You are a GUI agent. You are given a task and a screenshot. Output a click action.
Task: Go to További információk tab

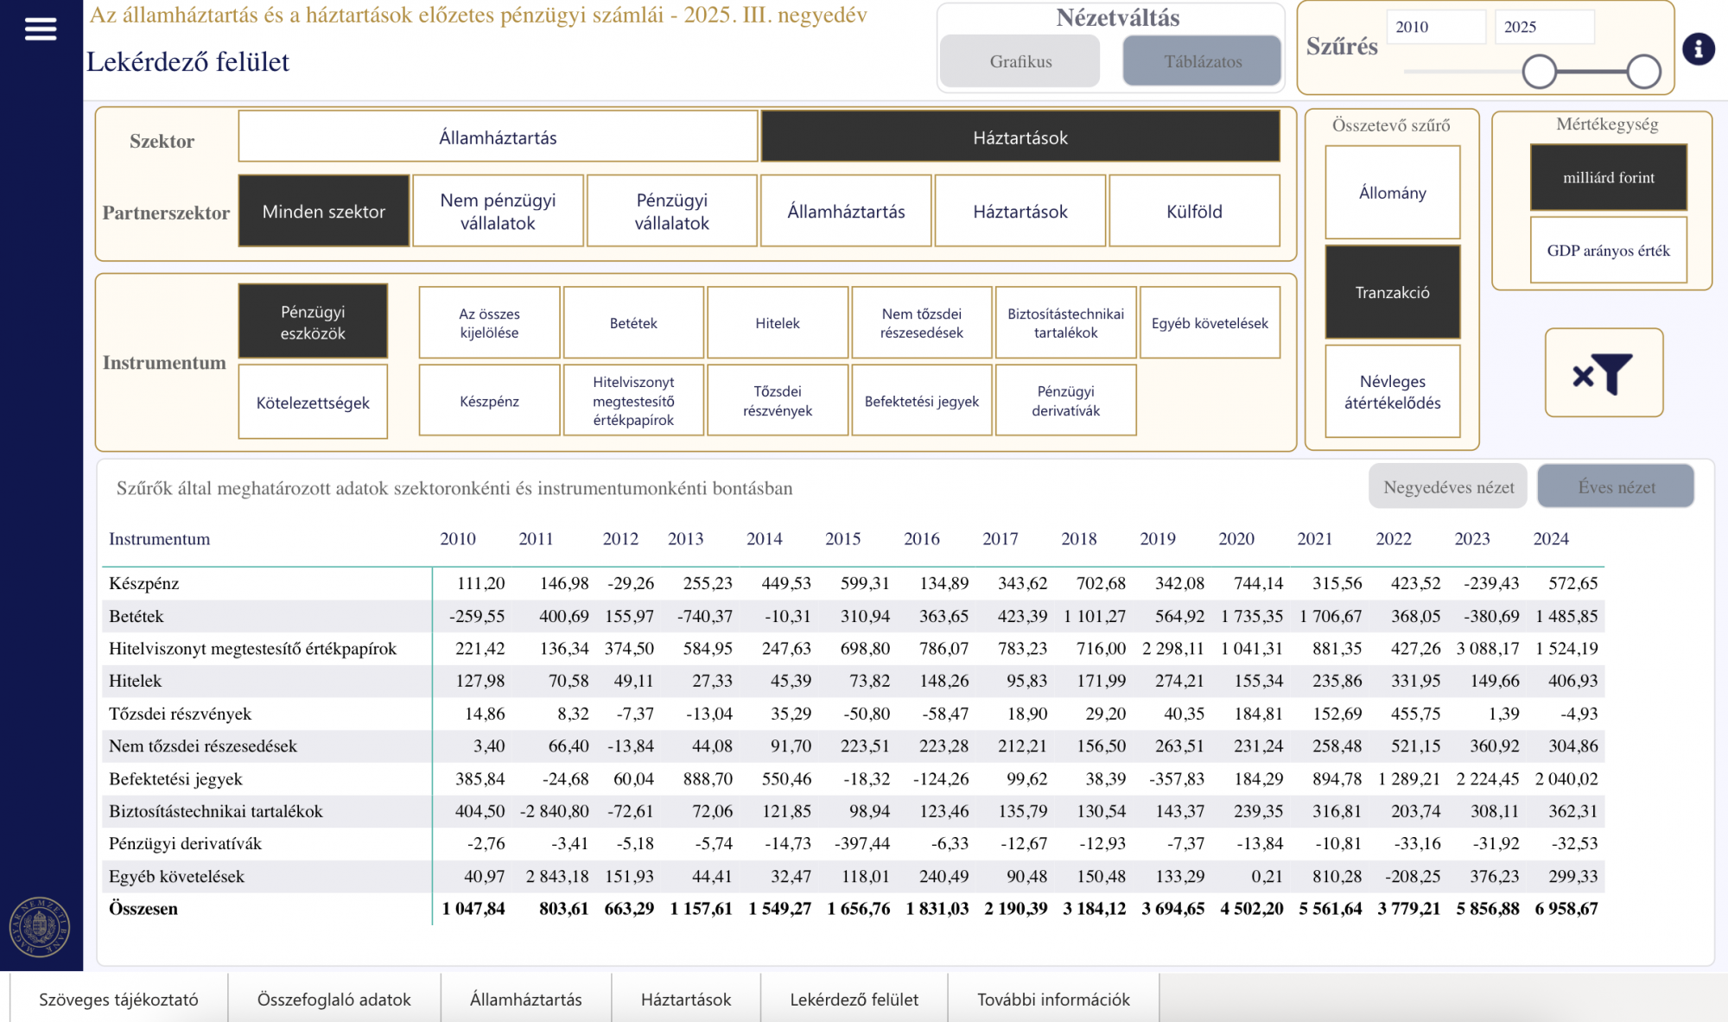click(1053, 1000)
